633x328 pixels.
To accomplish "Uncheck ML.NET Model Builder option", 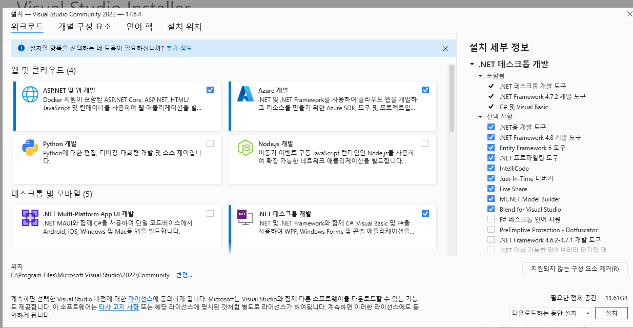I will coord(491,199).
